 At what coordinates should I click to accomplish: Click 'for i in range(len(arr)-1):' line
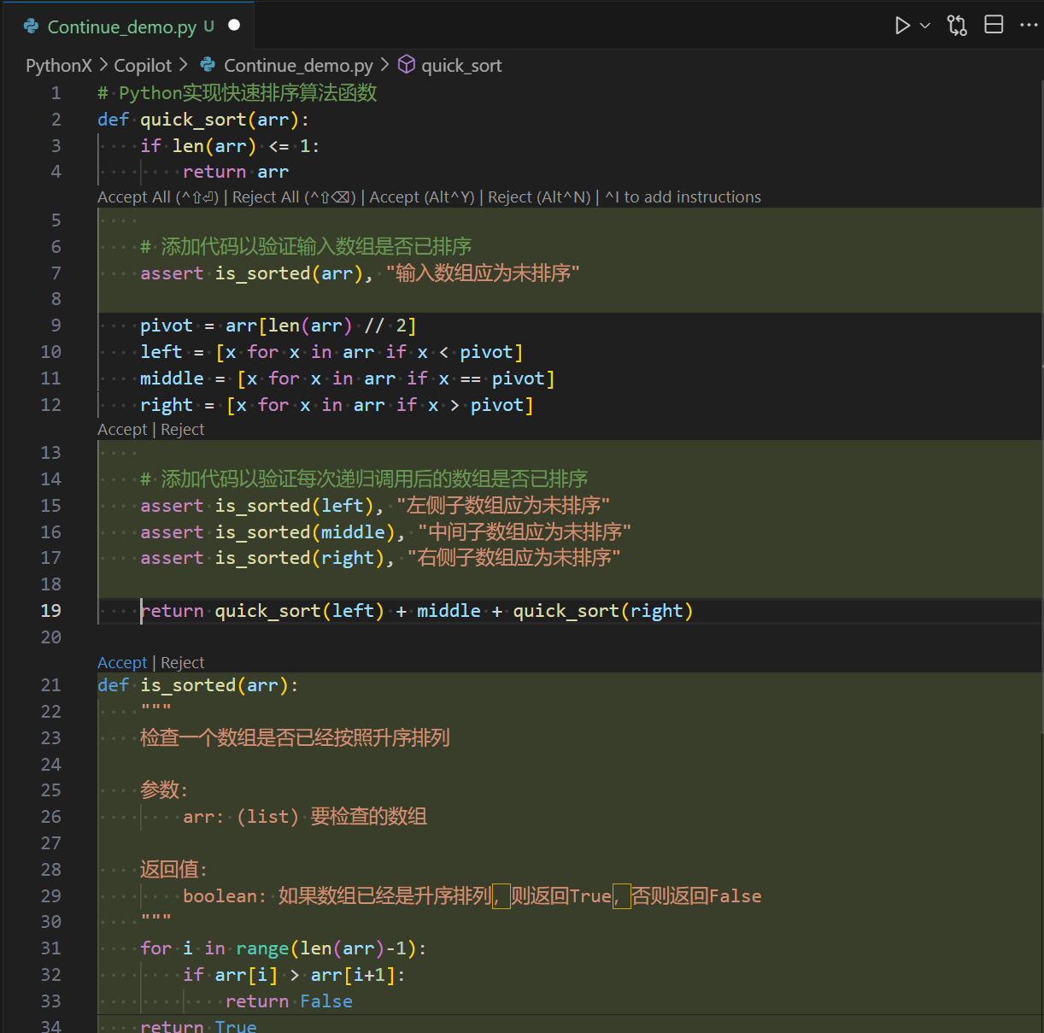(x=284, y=948)
